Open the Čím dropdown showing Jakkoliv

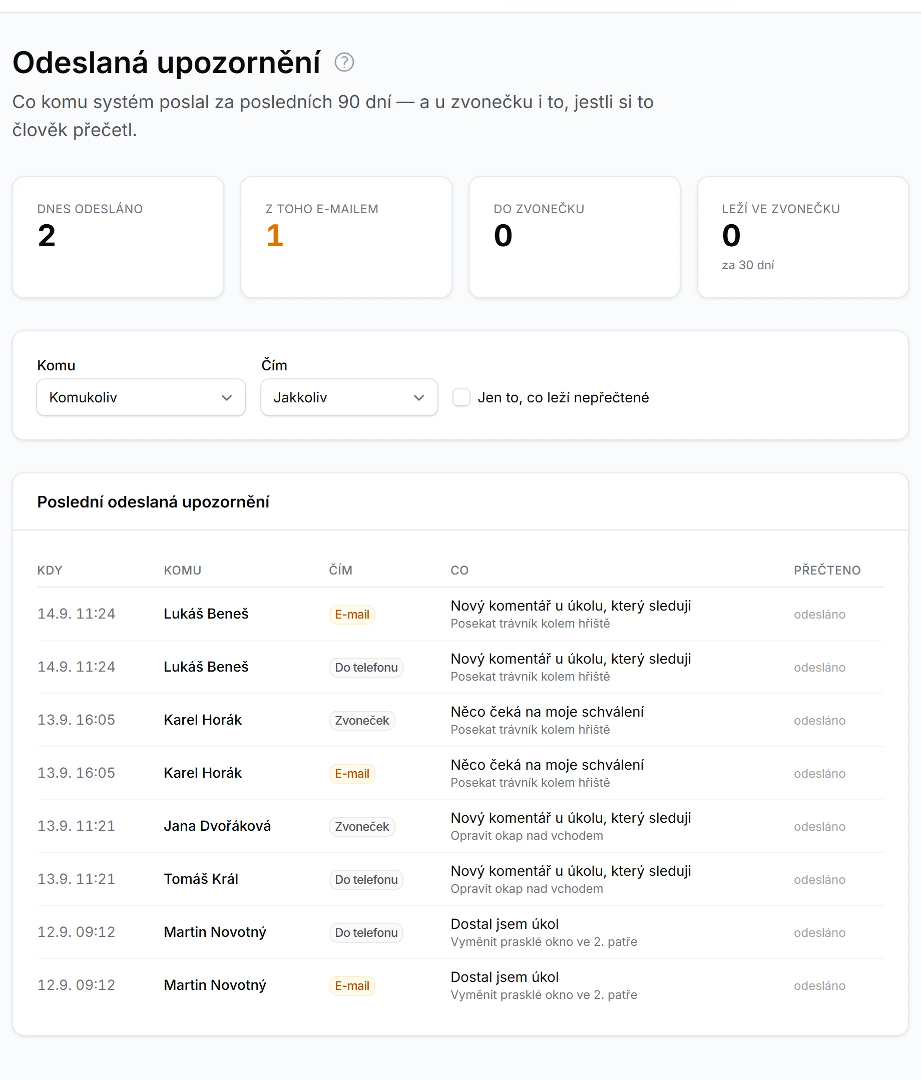(349, 397)
